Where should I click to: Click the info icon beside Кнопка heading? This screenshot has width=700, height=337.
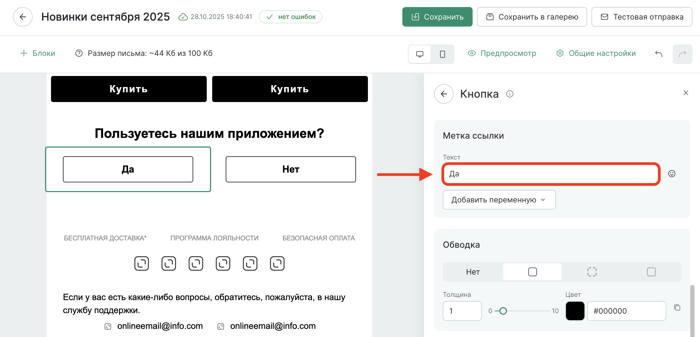point(510,94)
